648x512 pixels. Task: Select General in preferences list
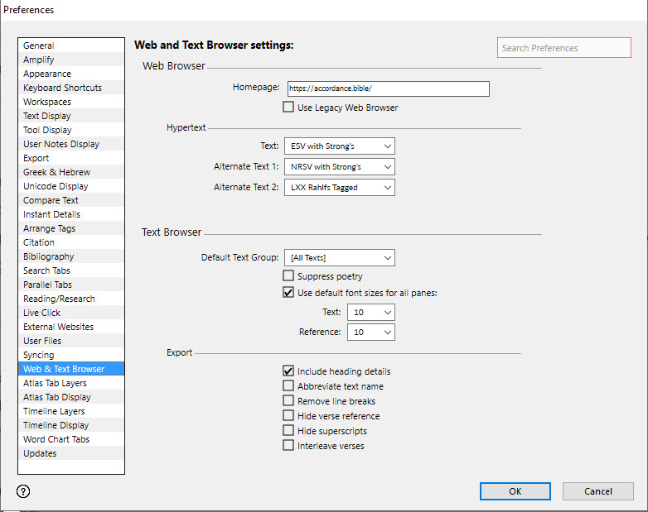coord(39,45)
